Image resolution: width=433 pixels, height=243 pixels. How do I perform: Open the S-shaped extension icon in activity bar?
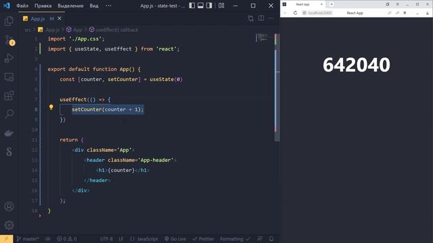(9, 151)
